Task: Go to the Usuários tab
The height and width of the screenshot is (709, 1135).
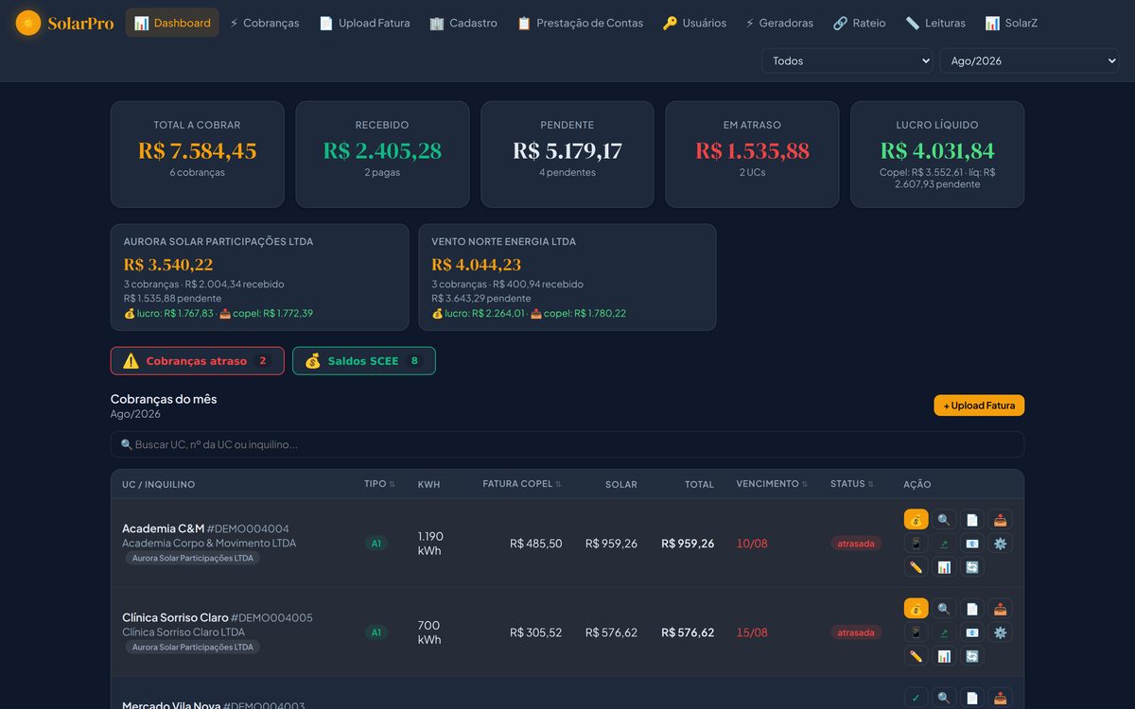Action: point(694,23)
